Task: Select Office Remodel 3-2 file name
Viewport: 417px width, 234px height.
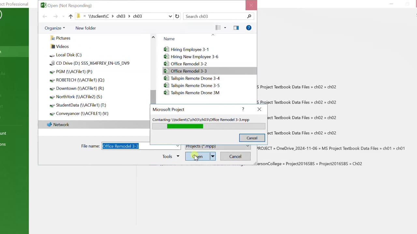Action: 189,64
